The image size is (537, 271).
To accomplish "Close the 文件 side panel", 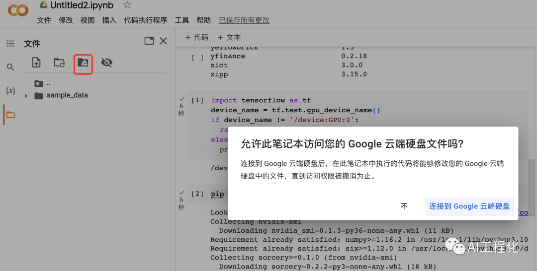I will click(164, 41).
